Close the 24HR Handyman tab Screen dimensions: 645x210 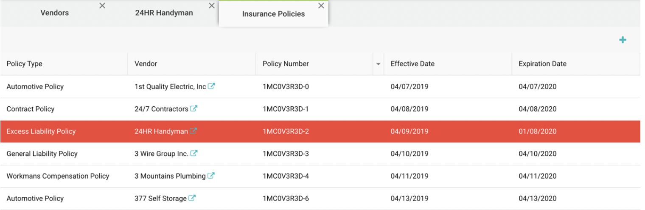212,6
